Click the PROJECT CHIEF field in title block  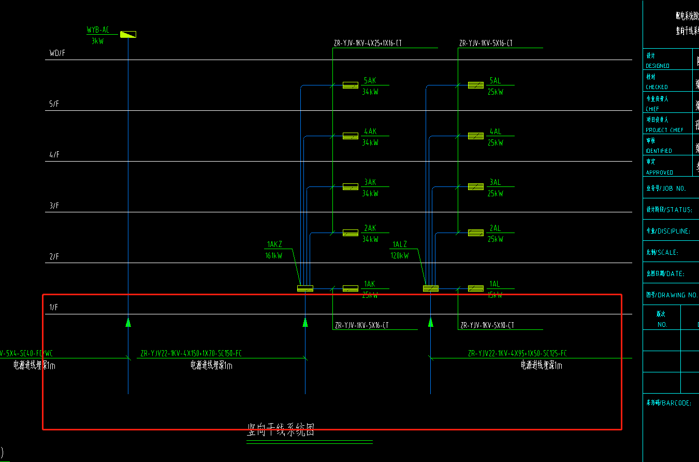[664, 130]
